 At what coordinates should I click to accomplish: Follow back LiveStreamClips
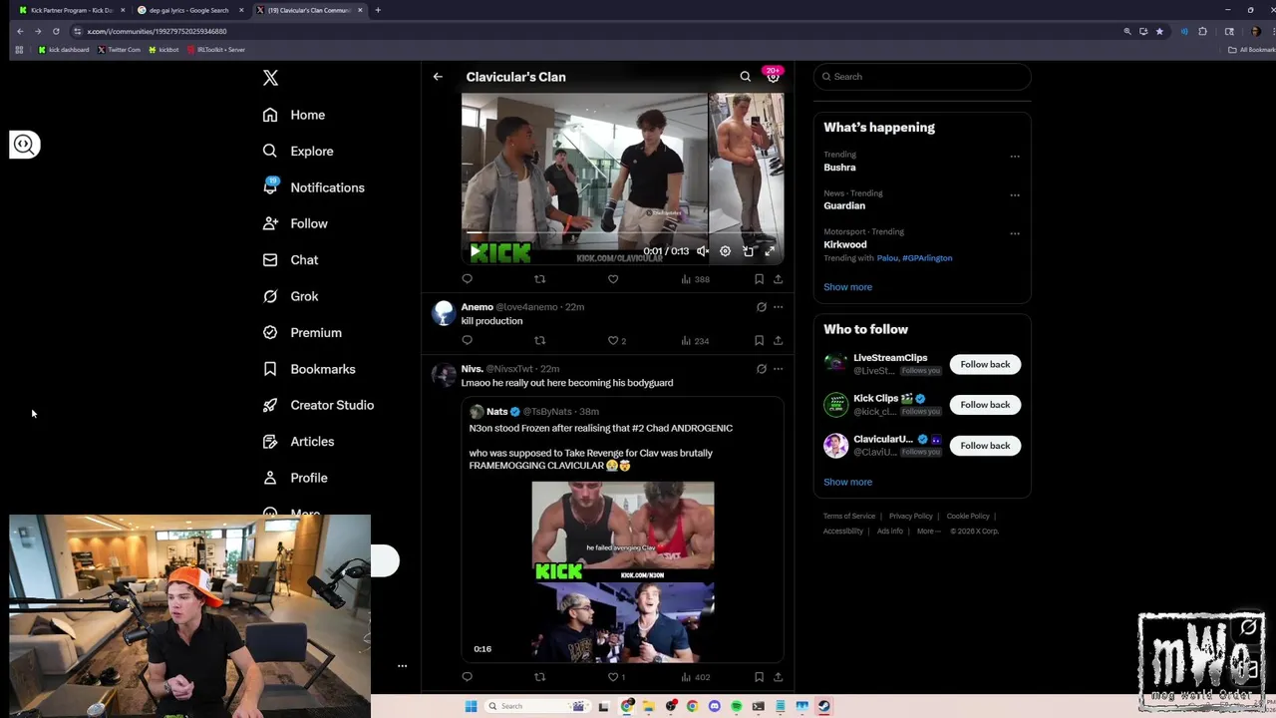pyautogui.click(x=985, y=364)
